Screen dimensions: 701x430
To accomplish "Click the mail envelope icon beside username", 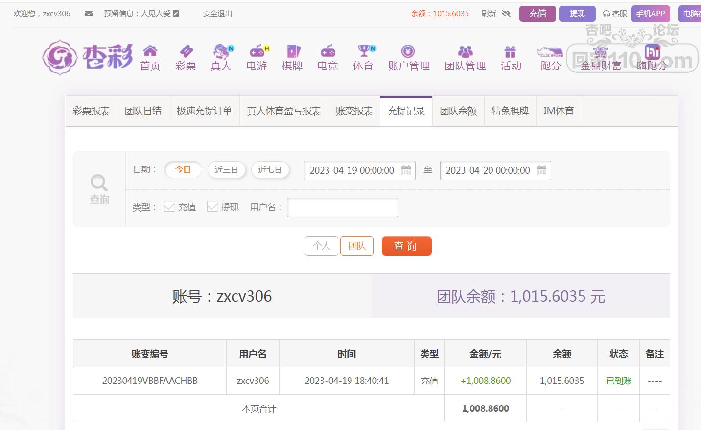I will 89,14.
